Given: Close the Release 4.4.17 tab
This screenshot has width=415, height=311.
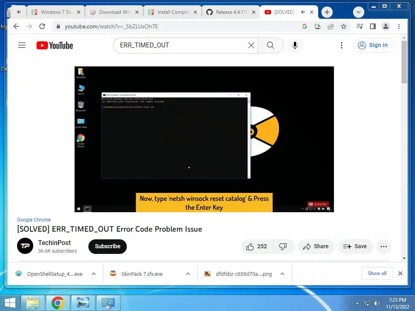Looking at the screenshot, I should pos(254,12).
